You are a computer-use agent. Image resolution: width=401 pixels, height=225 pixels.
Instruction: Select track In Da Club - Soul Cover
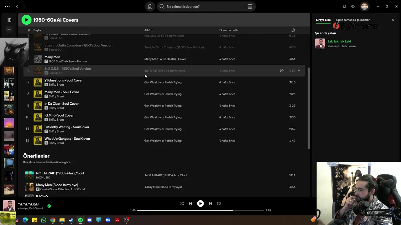click(61, 104)
